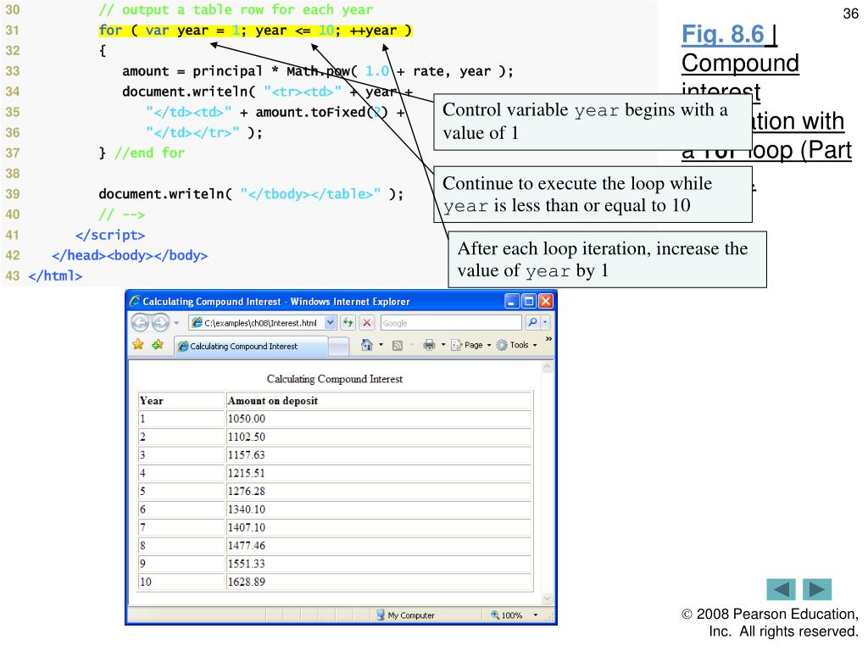Viewport: 868px width, 651px height.
Task: Click slide number 36
Action: pyautogui.click(x=850, y=14)
